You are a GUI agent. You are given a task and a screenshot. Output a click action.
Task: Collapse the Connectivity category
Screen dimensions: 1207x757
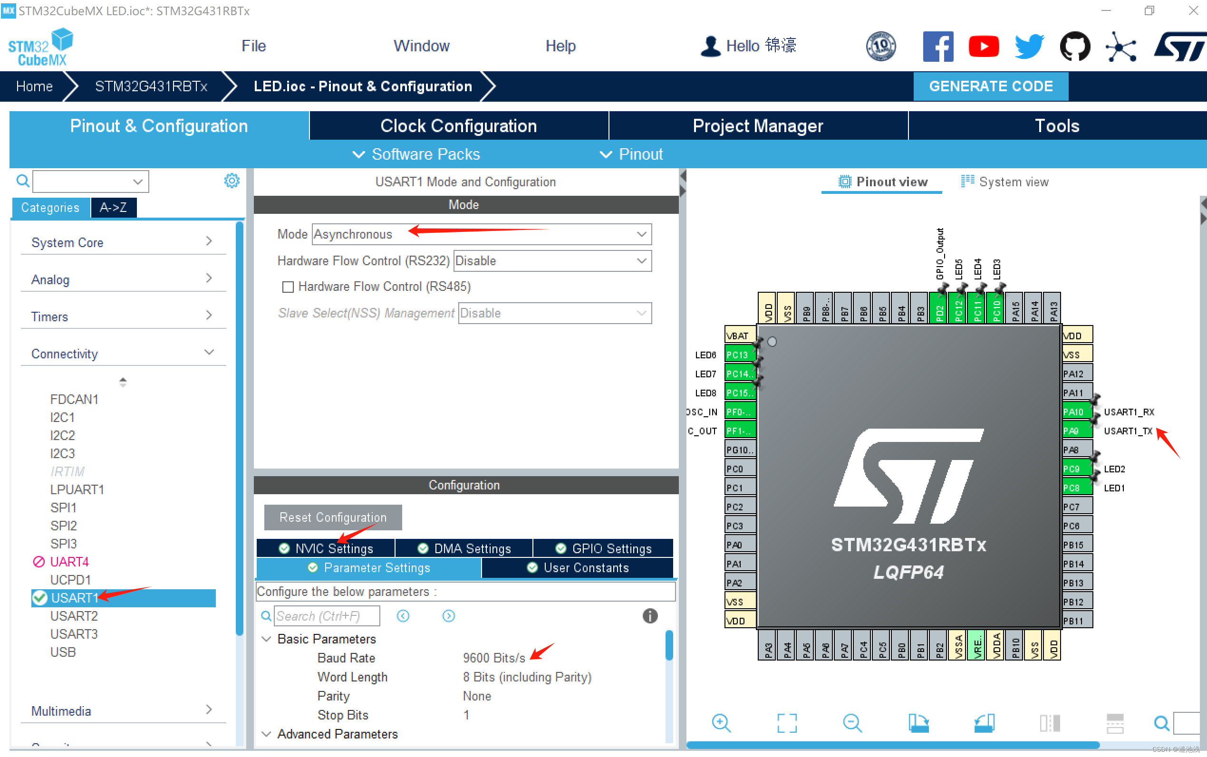(209, 353)
